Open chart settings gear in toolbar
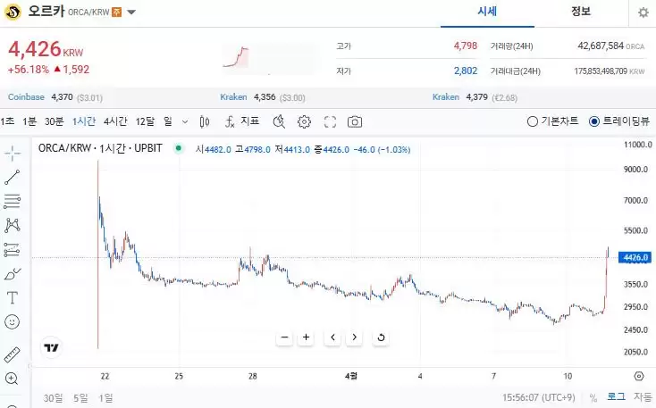656x408 pixels. [x=304, y=121]
